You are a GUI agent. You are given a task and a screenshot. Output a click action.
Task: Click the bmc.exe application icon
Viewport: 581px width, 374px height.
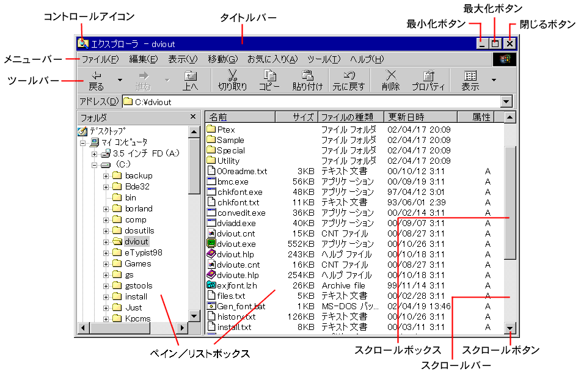click(211, 182)
